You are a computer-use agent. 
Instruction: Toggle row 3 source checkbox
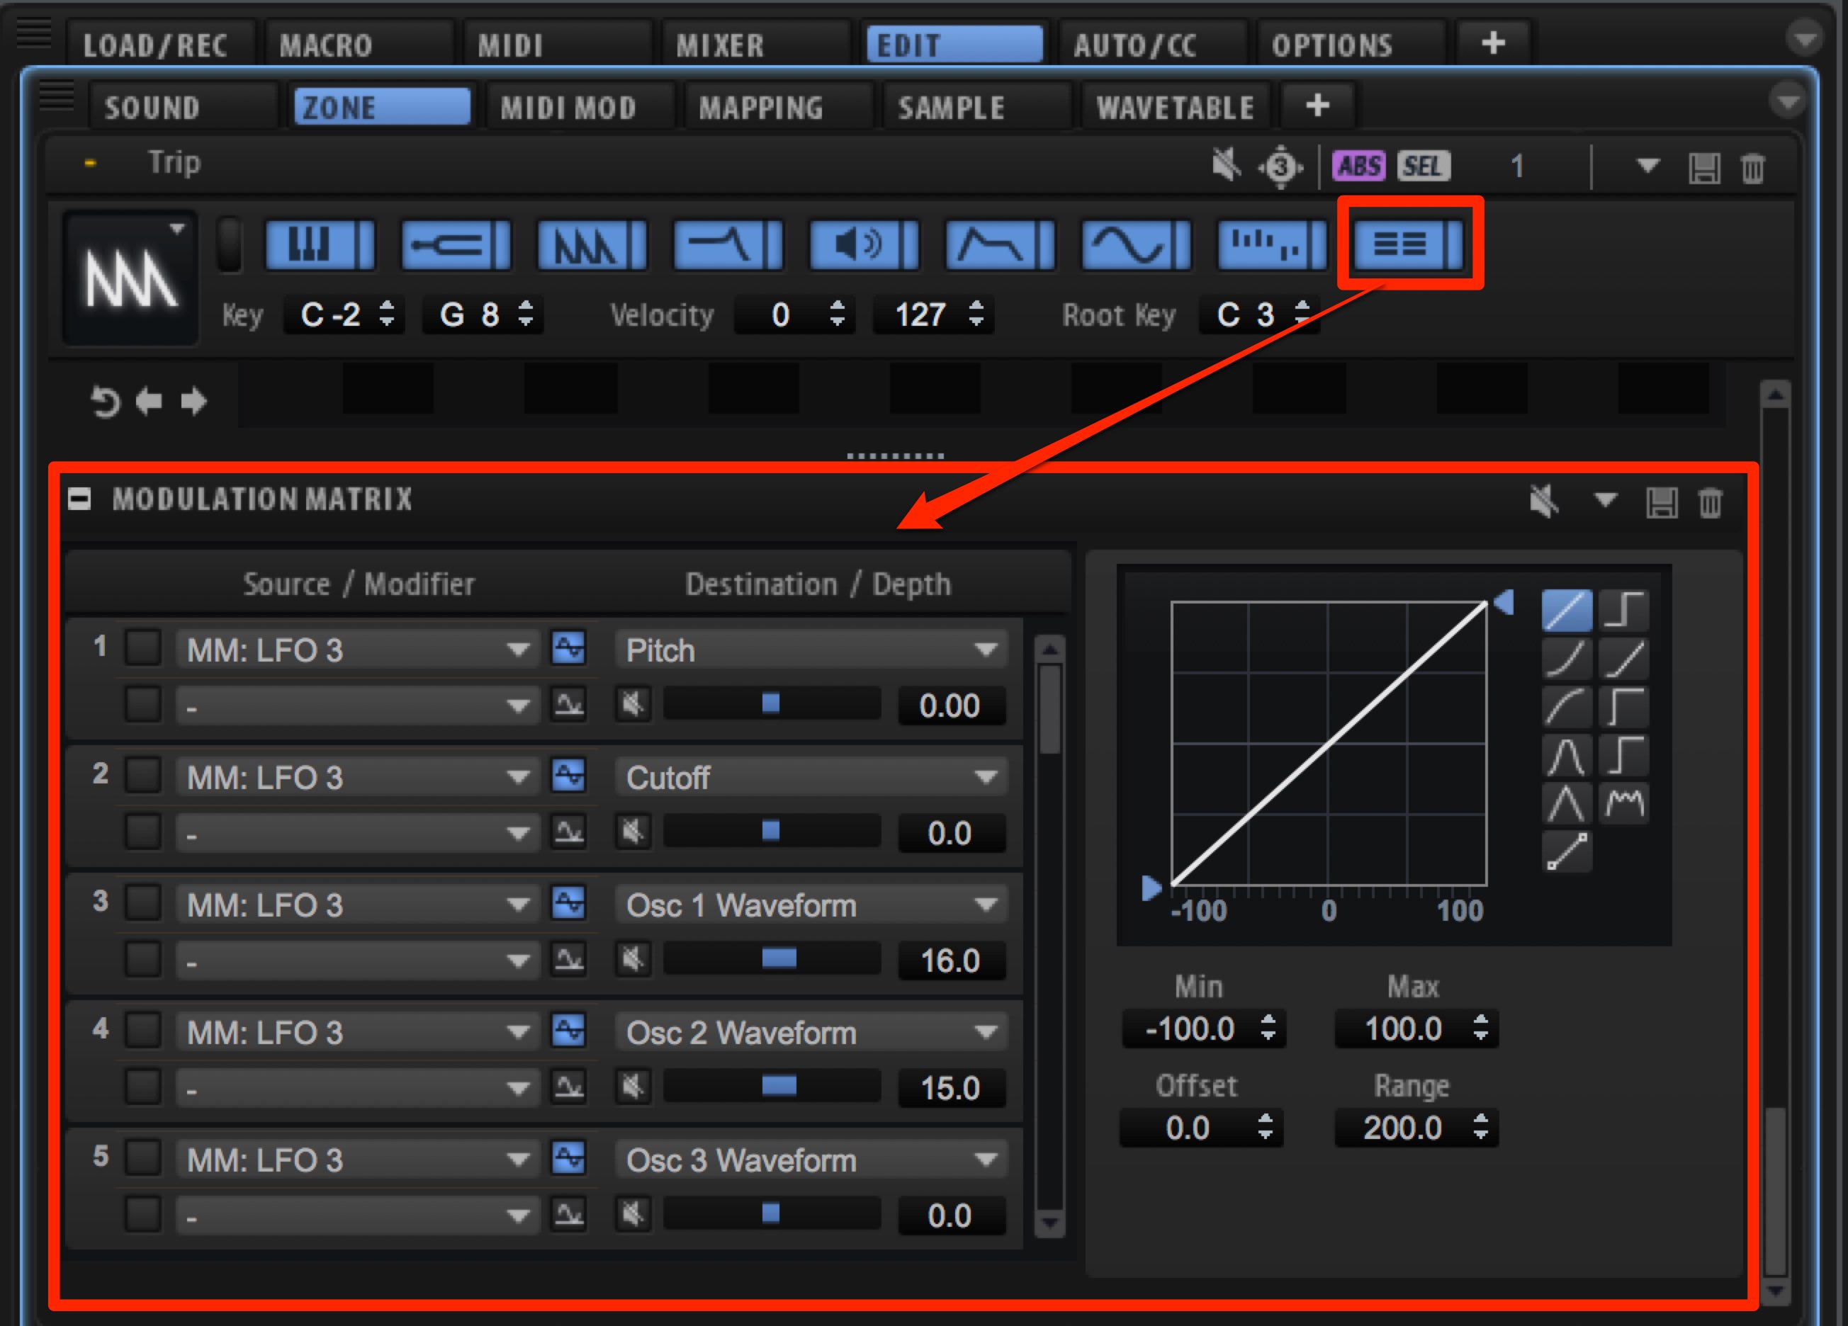click(x=142, y=903)
